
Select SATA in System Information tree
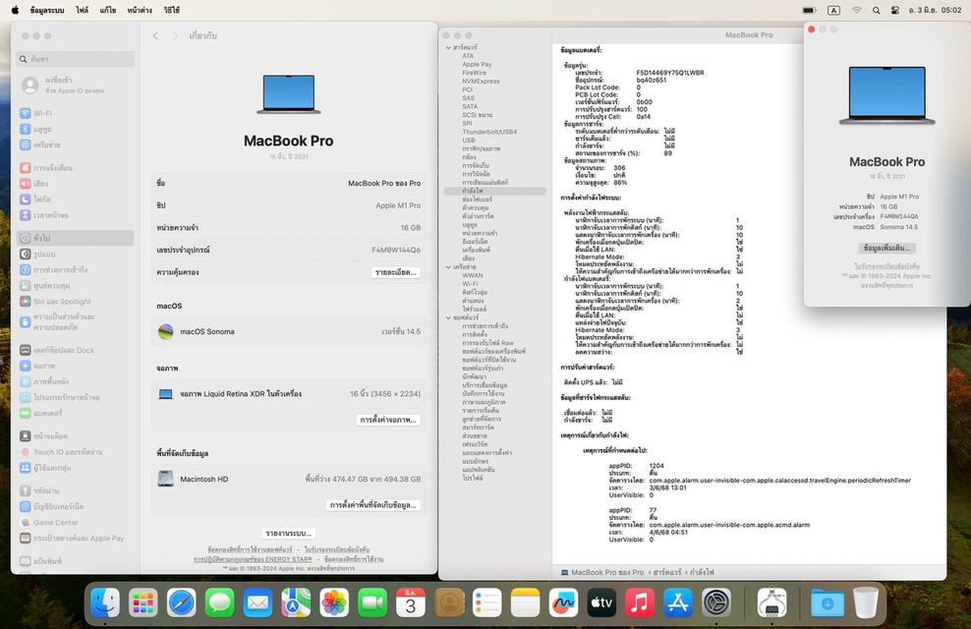(x=470, y=106)
